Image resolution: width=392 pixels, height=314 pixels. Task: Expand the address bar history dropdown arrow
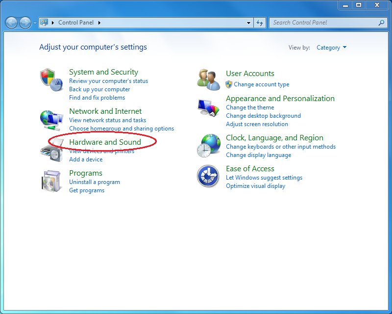[249, 23]
